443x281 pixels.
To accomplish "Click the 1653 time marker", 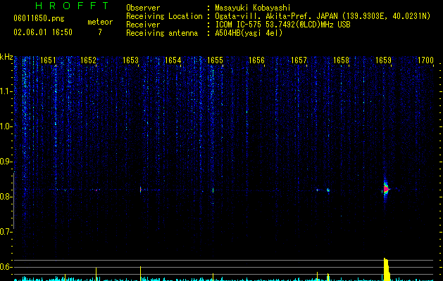I will click(130, 60).
